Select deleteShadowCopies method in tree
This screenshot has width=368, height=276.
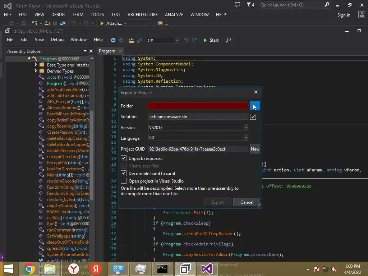68,144
